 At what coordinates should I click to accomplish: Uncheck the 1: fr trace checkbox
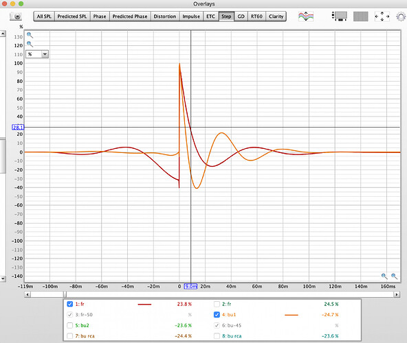click(70, 304)
